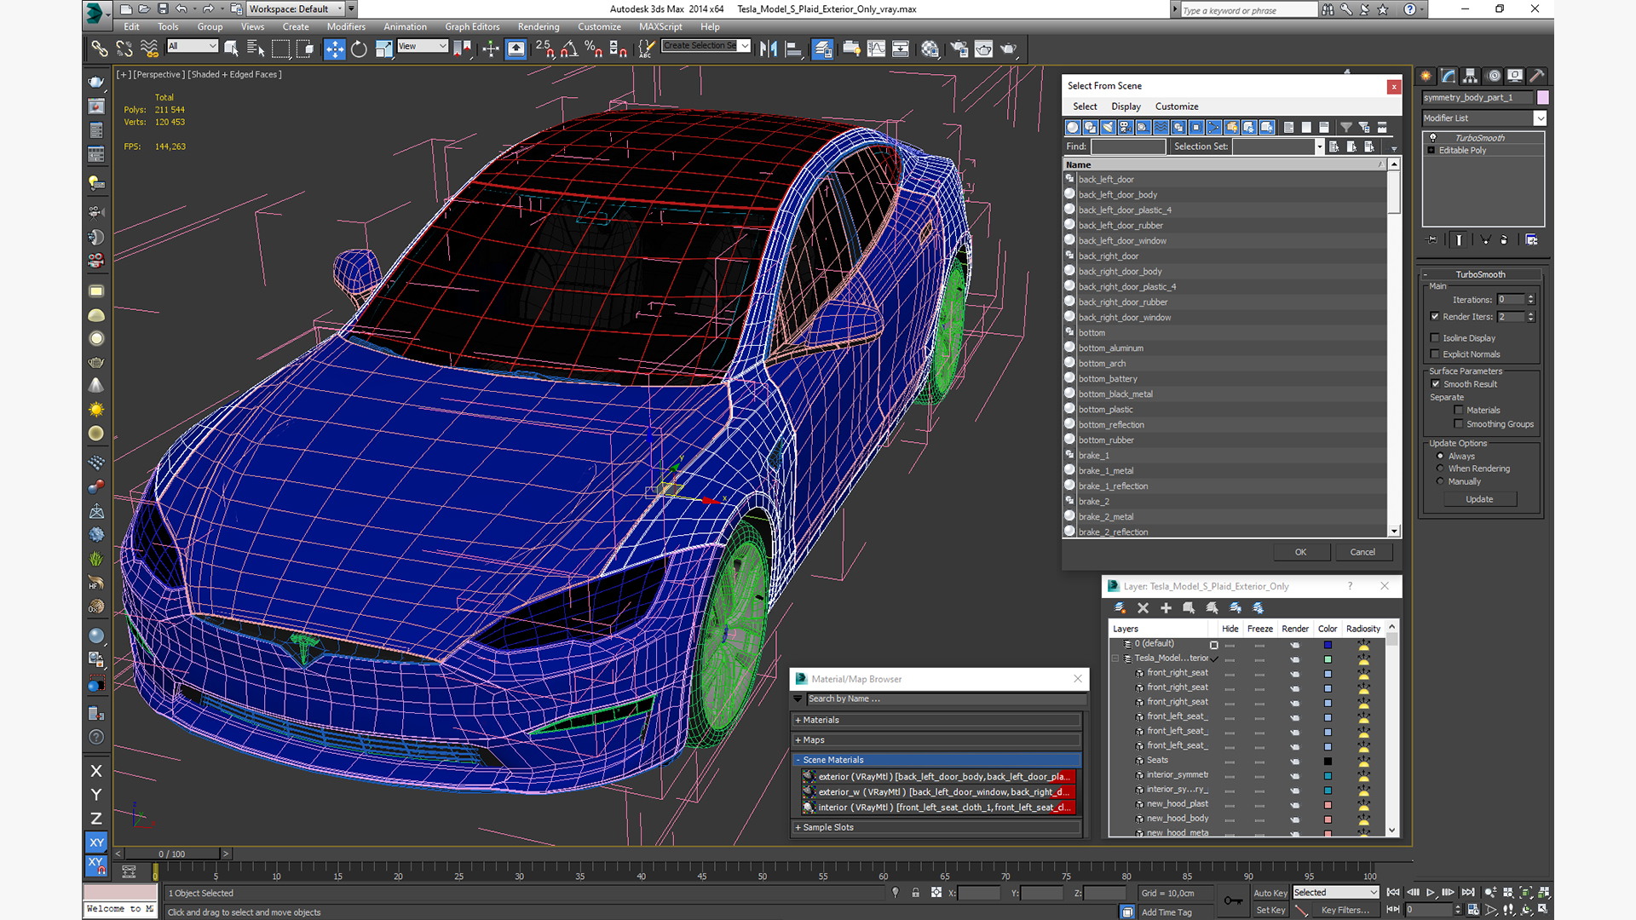Click the Find input in Select From Scene

tap(1128, 147)
